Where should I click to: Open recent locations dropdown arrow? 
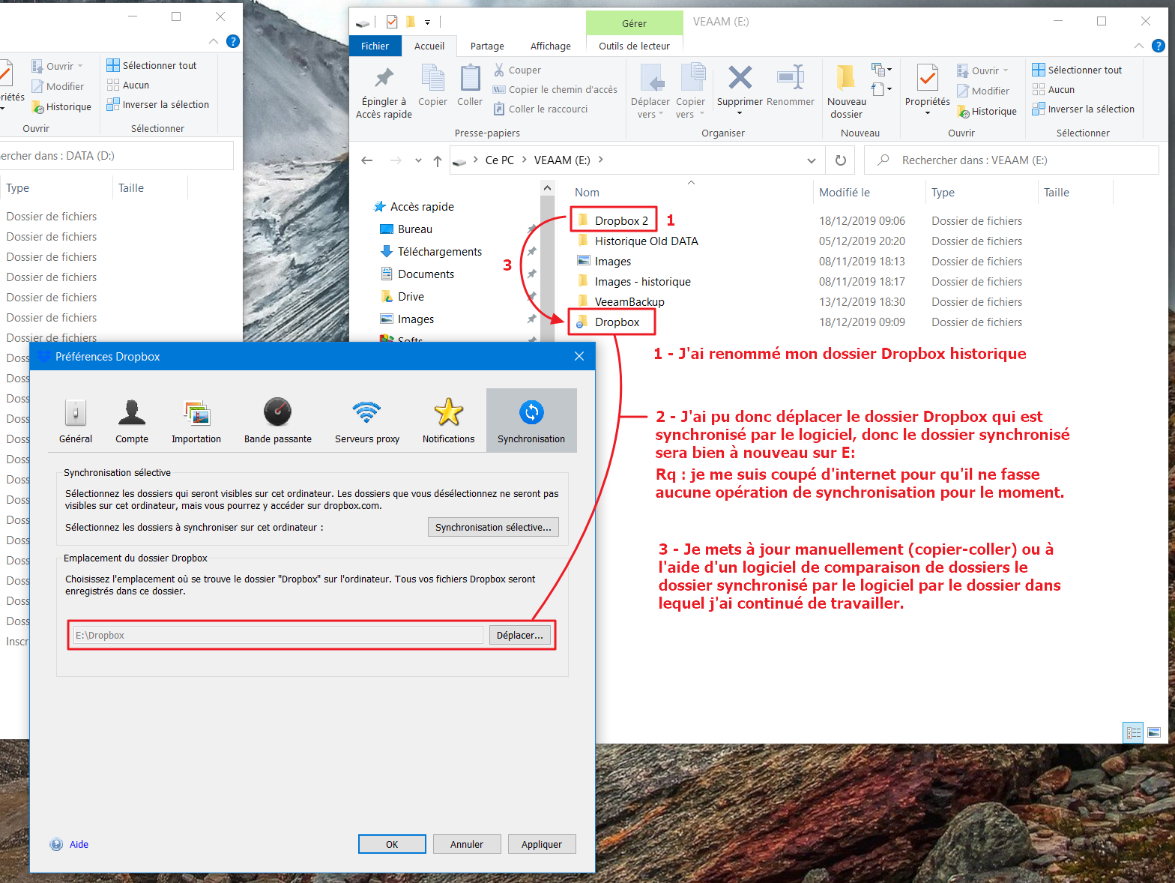[418, 160]
